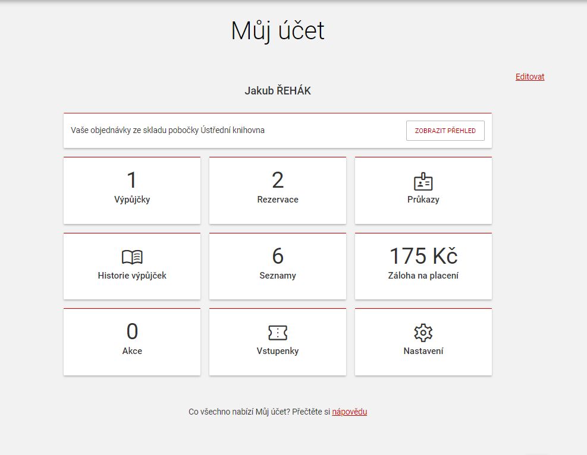This screenshot has width=587, height=455.
Task: Go to the Rezervace label
Action: [x=278, y=200]
